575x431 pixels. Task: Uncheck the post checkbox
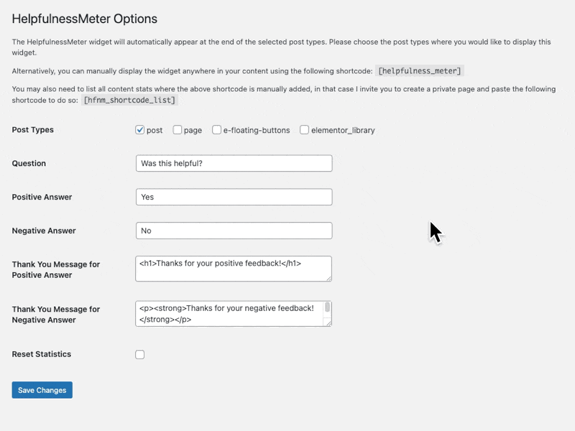[139, 130]
